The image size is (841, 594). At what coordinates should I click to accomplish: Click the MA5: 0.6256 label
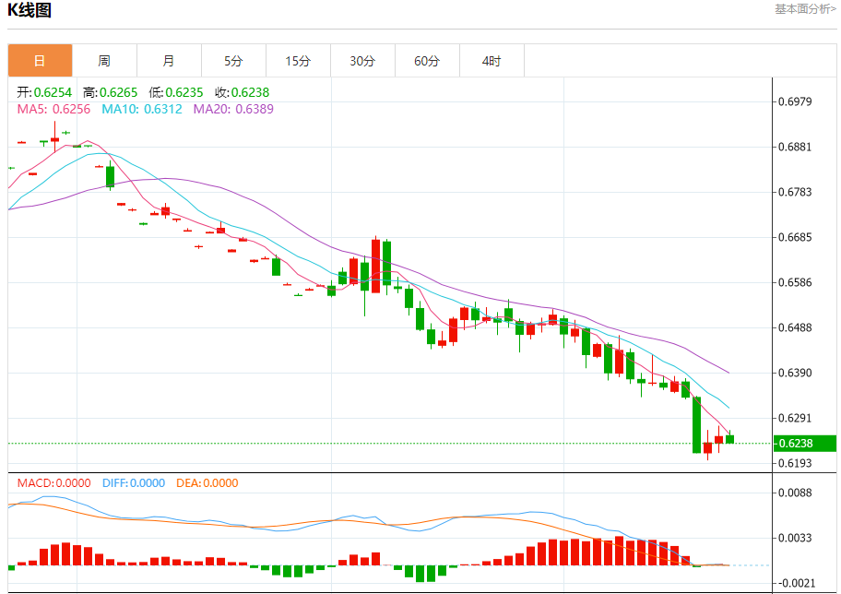point(53,109)
